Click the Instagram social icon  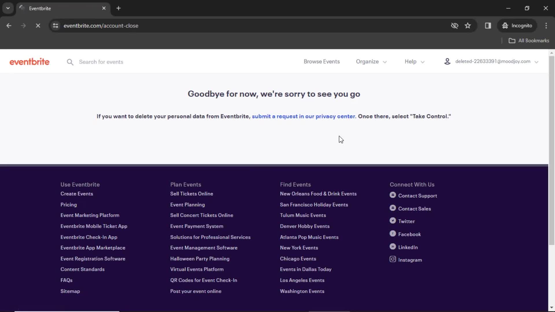(393, 259)
